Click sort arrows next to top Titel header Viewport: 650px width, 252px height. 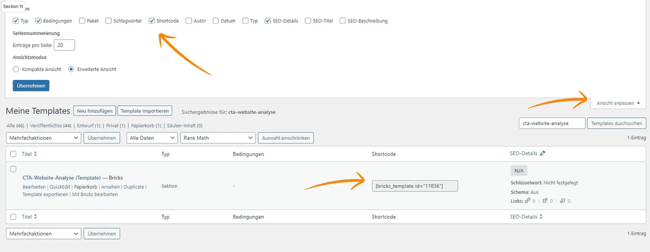(x=36, y=154)
